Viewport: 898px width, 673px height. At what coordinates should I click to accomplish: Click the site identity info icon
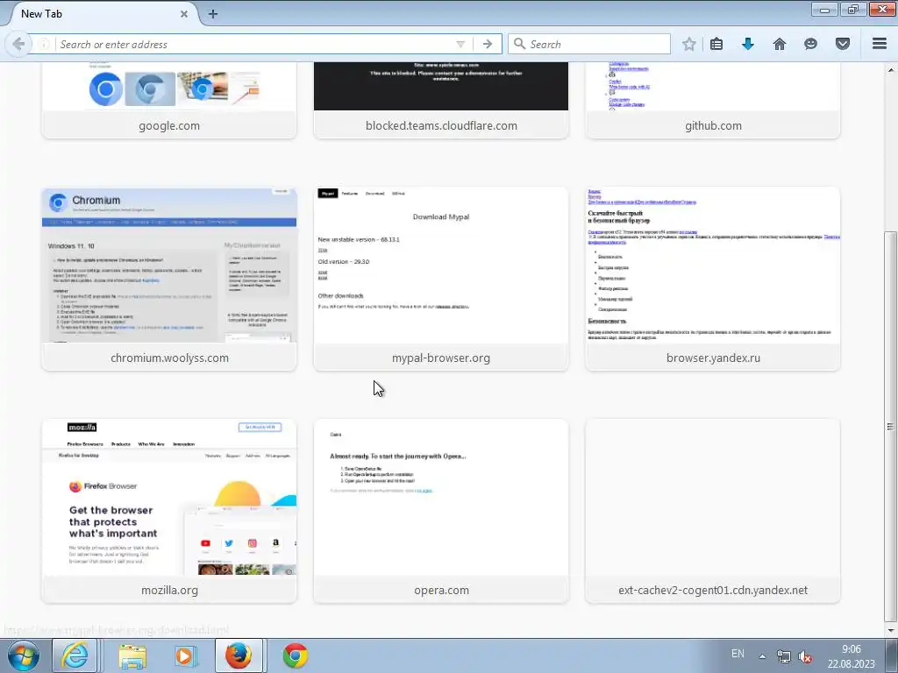(x=44, y=44)
